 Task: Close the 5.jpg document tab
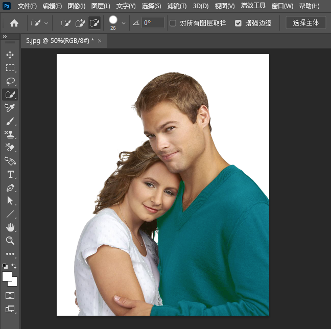100,41
